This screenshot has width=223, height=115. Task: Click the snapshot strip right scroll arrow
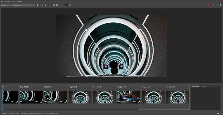(x=189, y=109)
